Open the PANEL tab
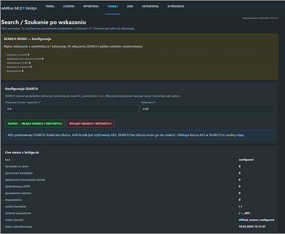Viewport: 285px width, 234px height. [x=50, y=7]
